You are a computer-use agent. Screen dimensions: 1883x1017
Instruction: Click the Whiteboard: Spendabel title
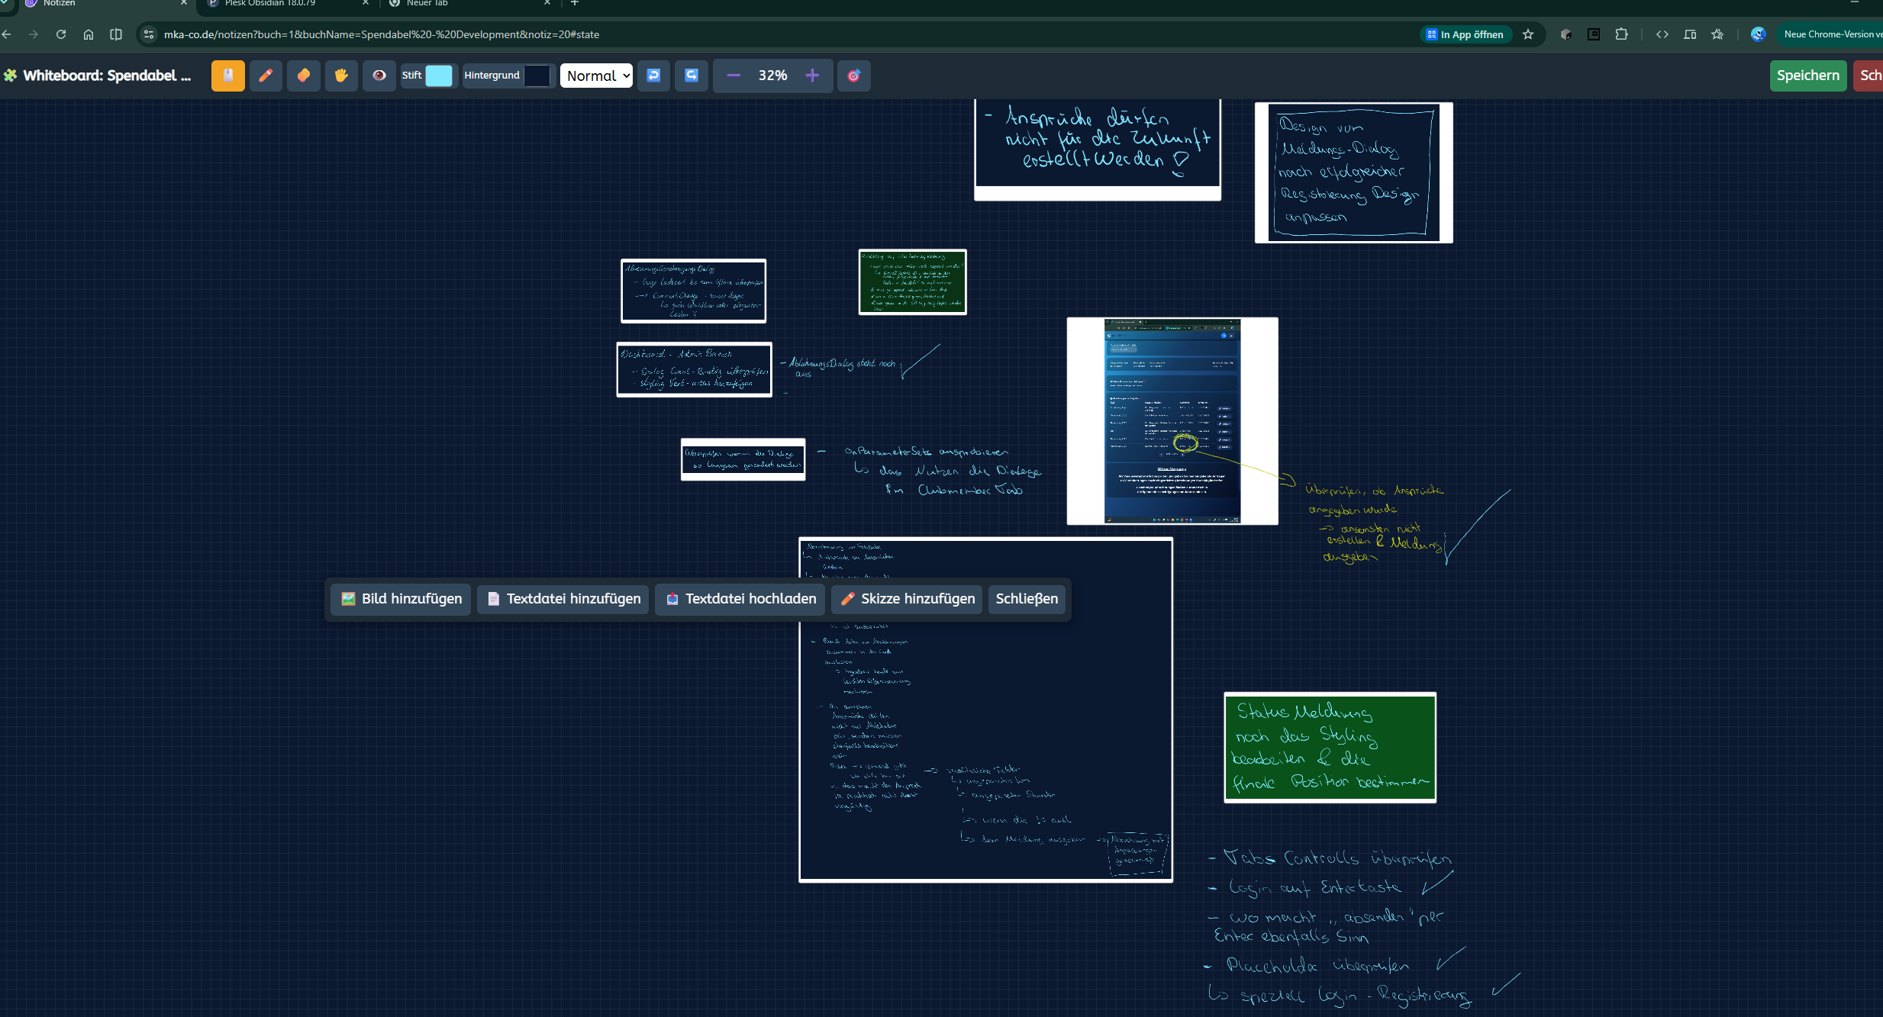click(x=107, y=76)
